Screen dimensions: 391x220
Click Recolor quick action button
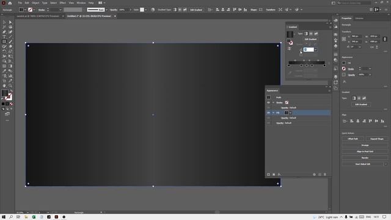[x=365, y=158]
